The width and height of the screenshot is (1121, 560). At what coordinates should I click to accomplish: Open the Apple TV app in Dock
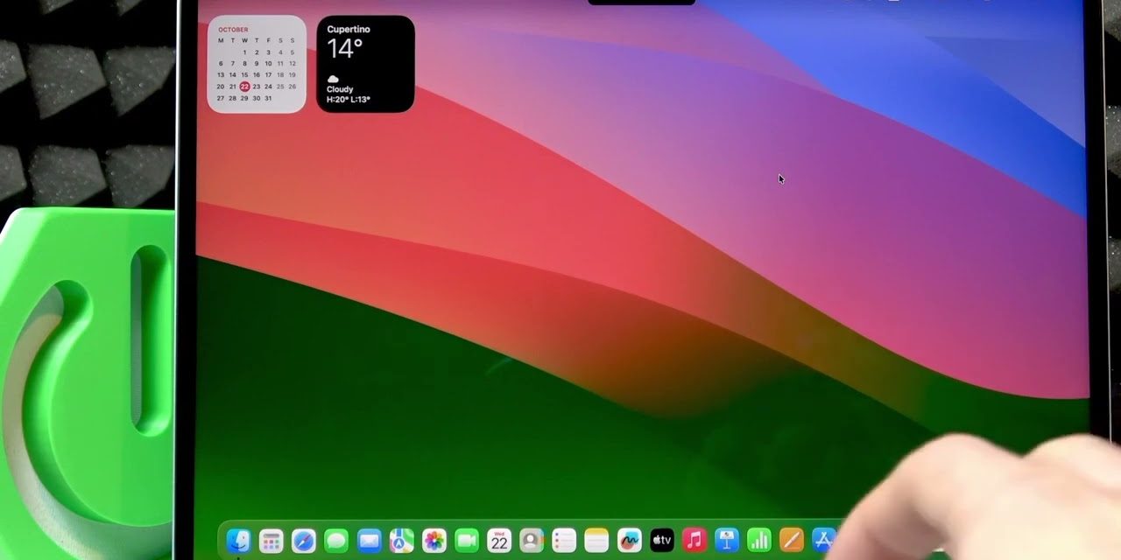click(x=661, y=541)
